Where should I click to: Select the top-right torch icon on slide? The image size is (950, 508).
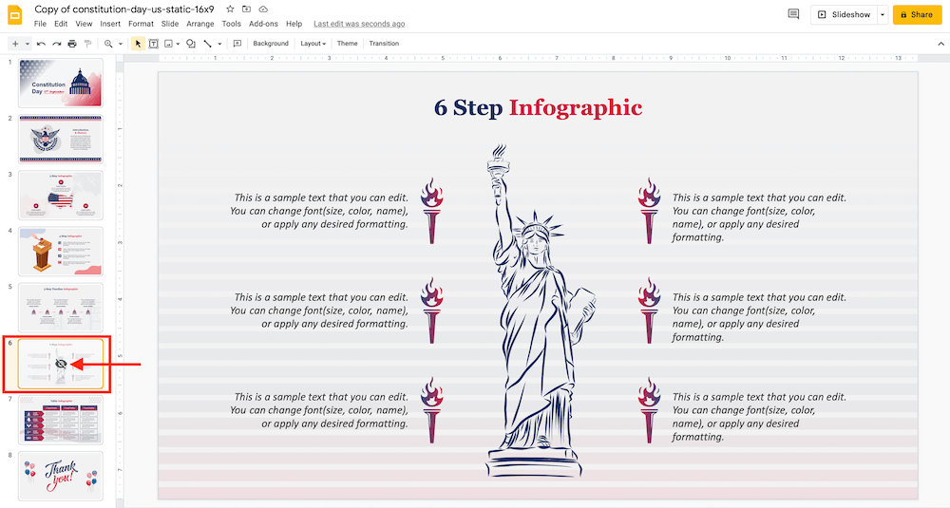click(x=649, y=211)
